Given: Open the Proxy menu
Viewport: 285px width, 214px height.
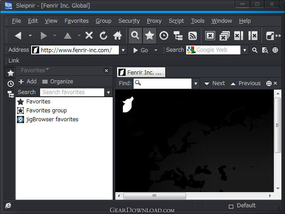Looking at the screenshot, I should pos(154,21).
